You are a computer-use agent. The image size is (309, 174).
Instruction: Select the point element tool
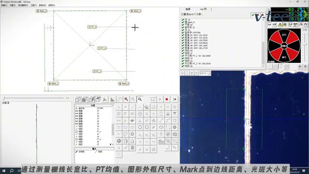point(126,107)
